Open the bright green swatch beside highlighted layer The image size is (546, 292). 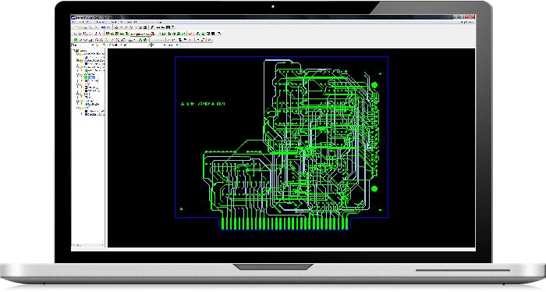click(x=86, y=77)
